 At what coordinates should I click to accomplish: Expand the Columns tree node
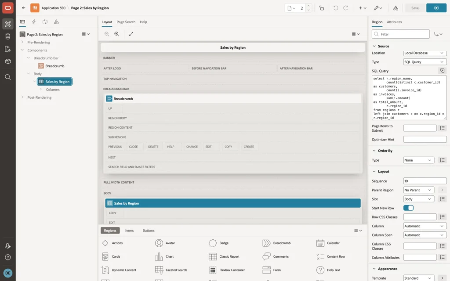click(x=41, y=90)
